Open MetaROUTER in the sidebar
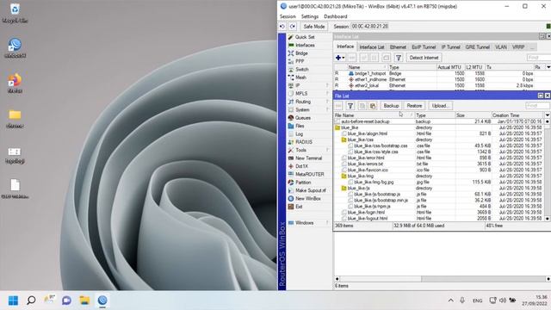The width and height of the screenshot is (551, 310). coord(309,174)
